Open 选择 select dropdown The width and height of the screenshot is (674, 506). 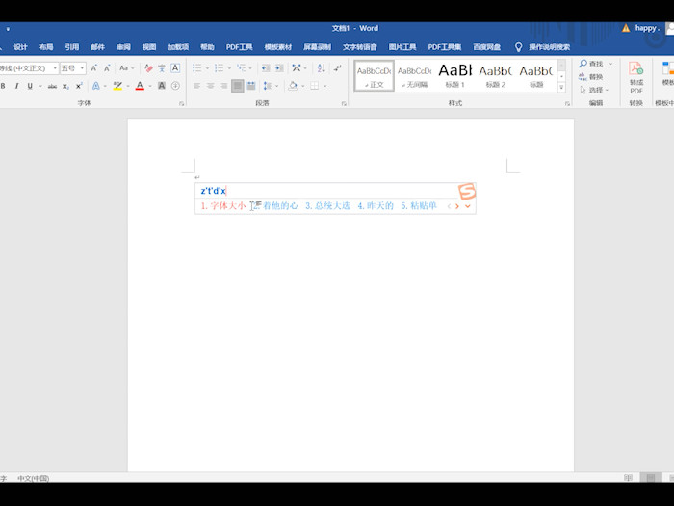(594, 90)
